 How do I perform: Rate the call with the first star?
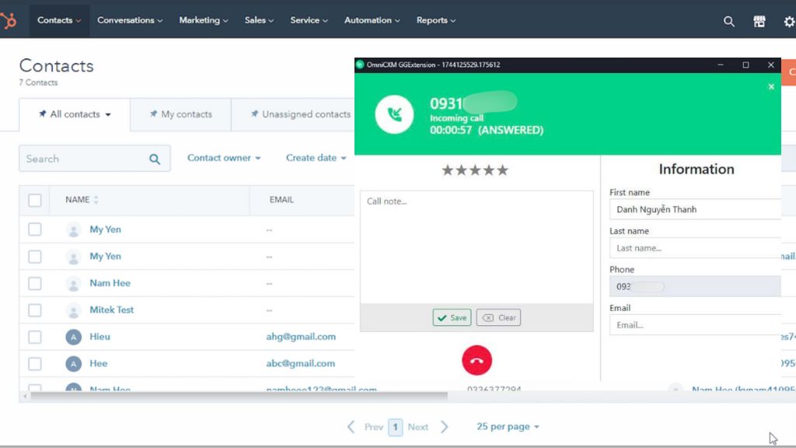coord(447,170)
